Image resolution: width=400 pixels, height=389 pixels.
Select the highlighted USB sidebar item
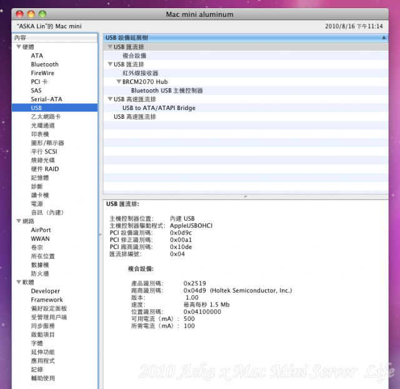(x=54, y=108)
